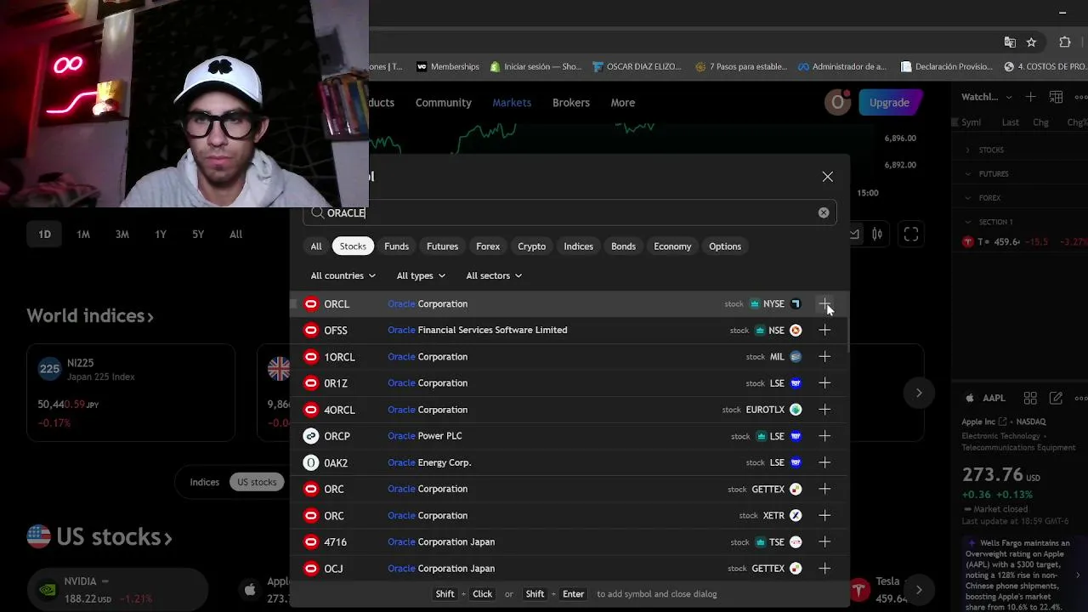Select the Futures filter tab

(x=442, y=246)
